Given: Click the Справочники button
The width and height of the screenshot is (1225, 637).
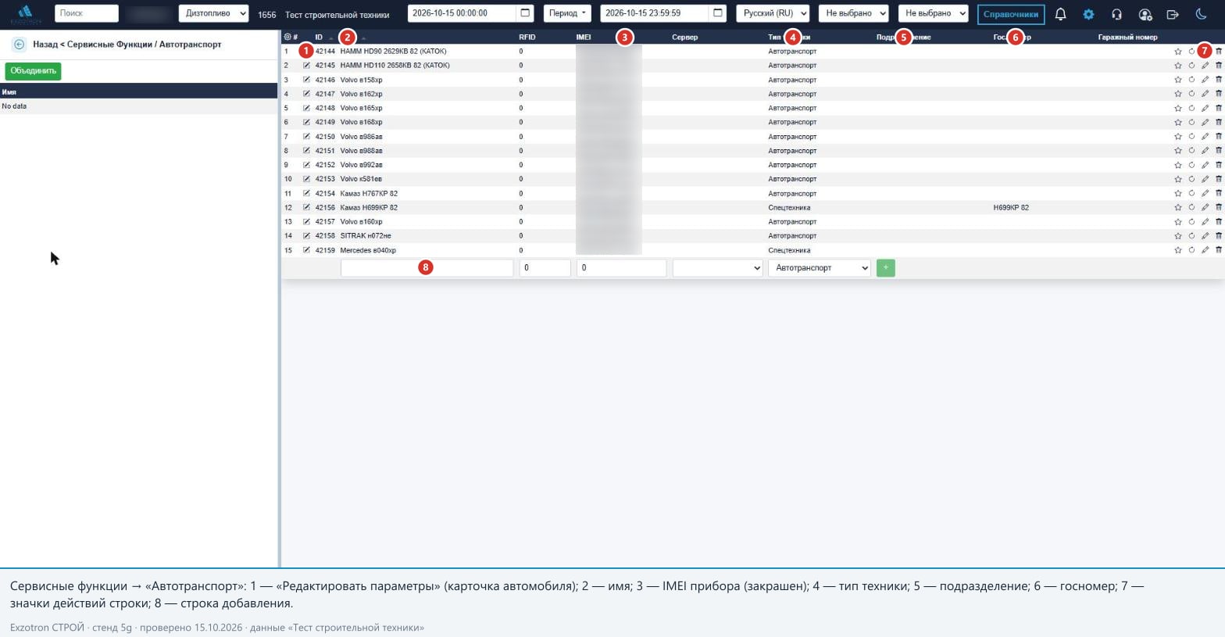Looking at the screenshot, I should 1011,14.
